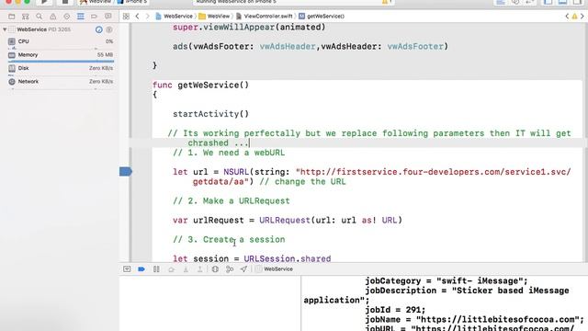Viewport: 588px width, 331px height.
Task: Click the Step out button
Action: coord(200,269)
